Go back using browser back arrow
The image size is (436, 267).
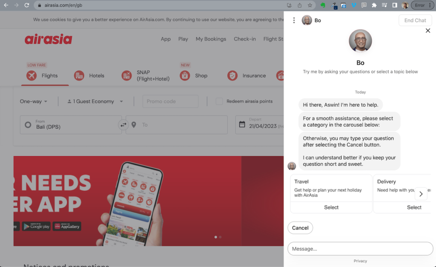[x=6, y=5]
